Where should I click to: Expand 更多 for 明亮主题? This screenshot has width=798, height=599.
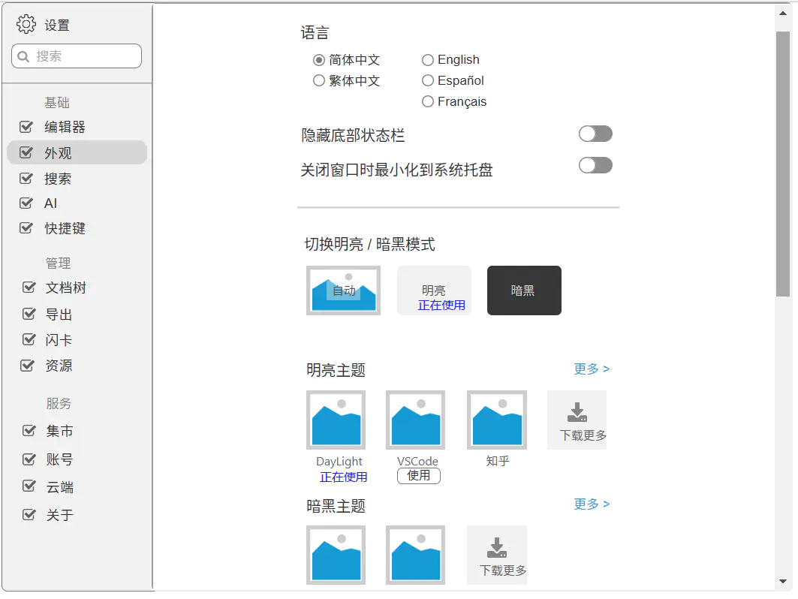click(x=592, y=369)
